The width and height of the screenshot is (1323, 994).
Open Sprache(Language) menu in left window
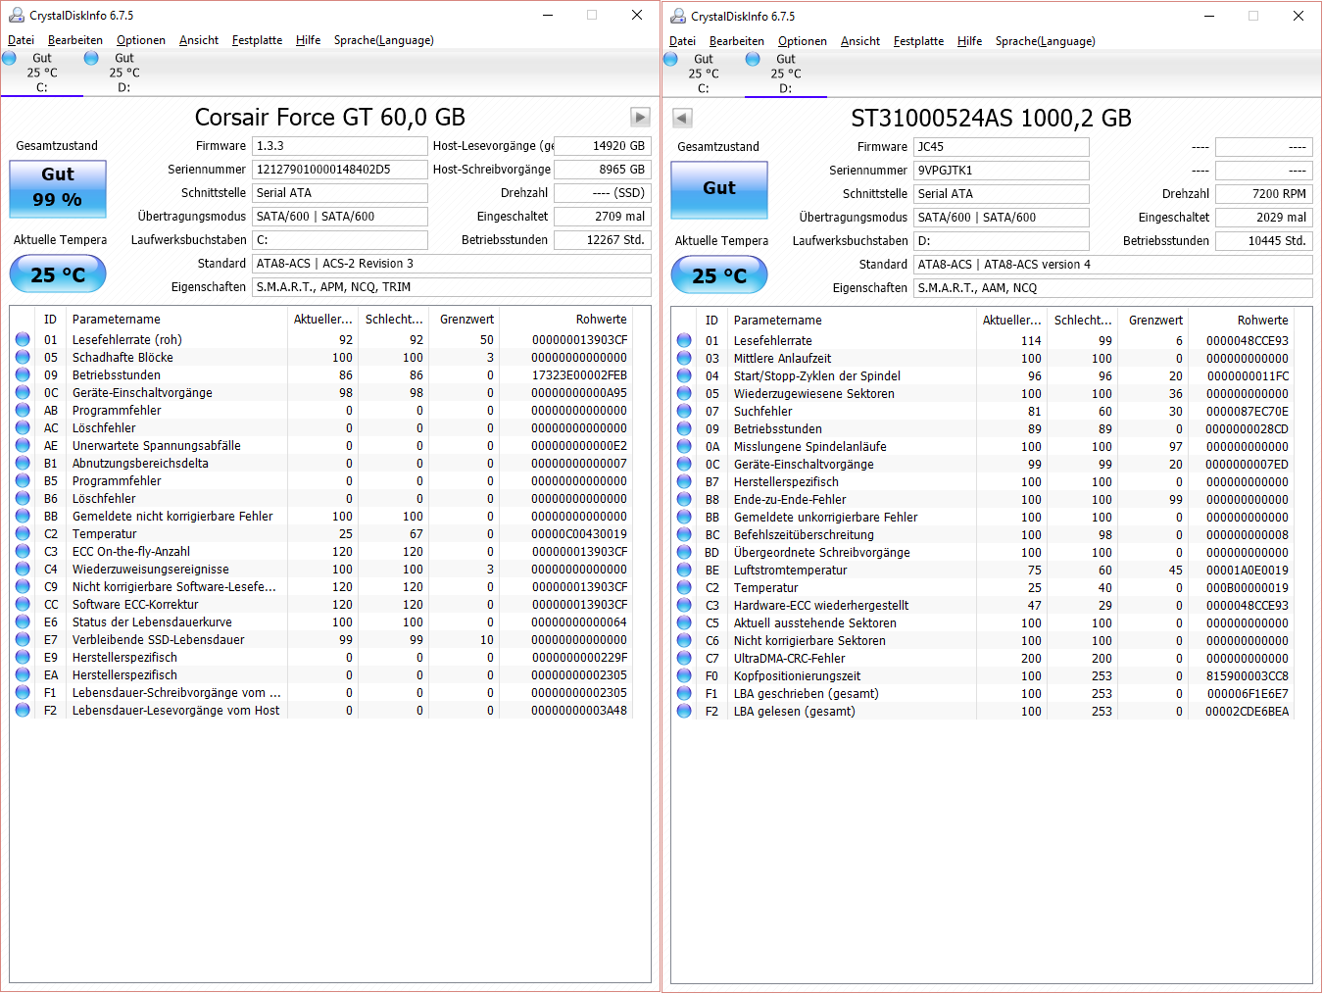pos(384,40)
